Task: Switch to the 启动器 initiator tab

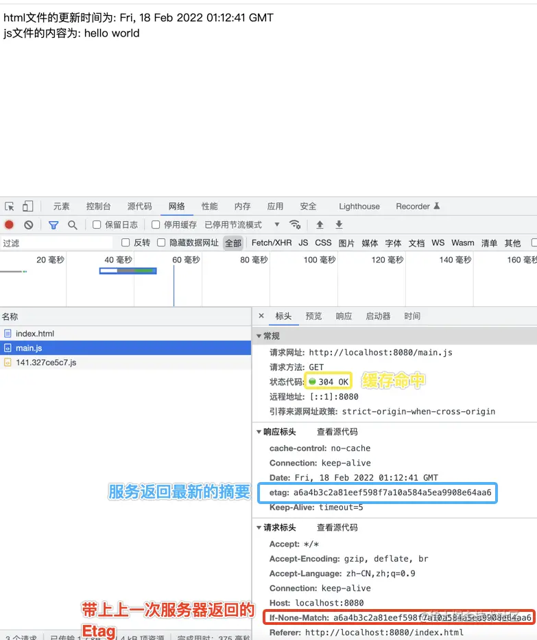Action: pos(378,317)
